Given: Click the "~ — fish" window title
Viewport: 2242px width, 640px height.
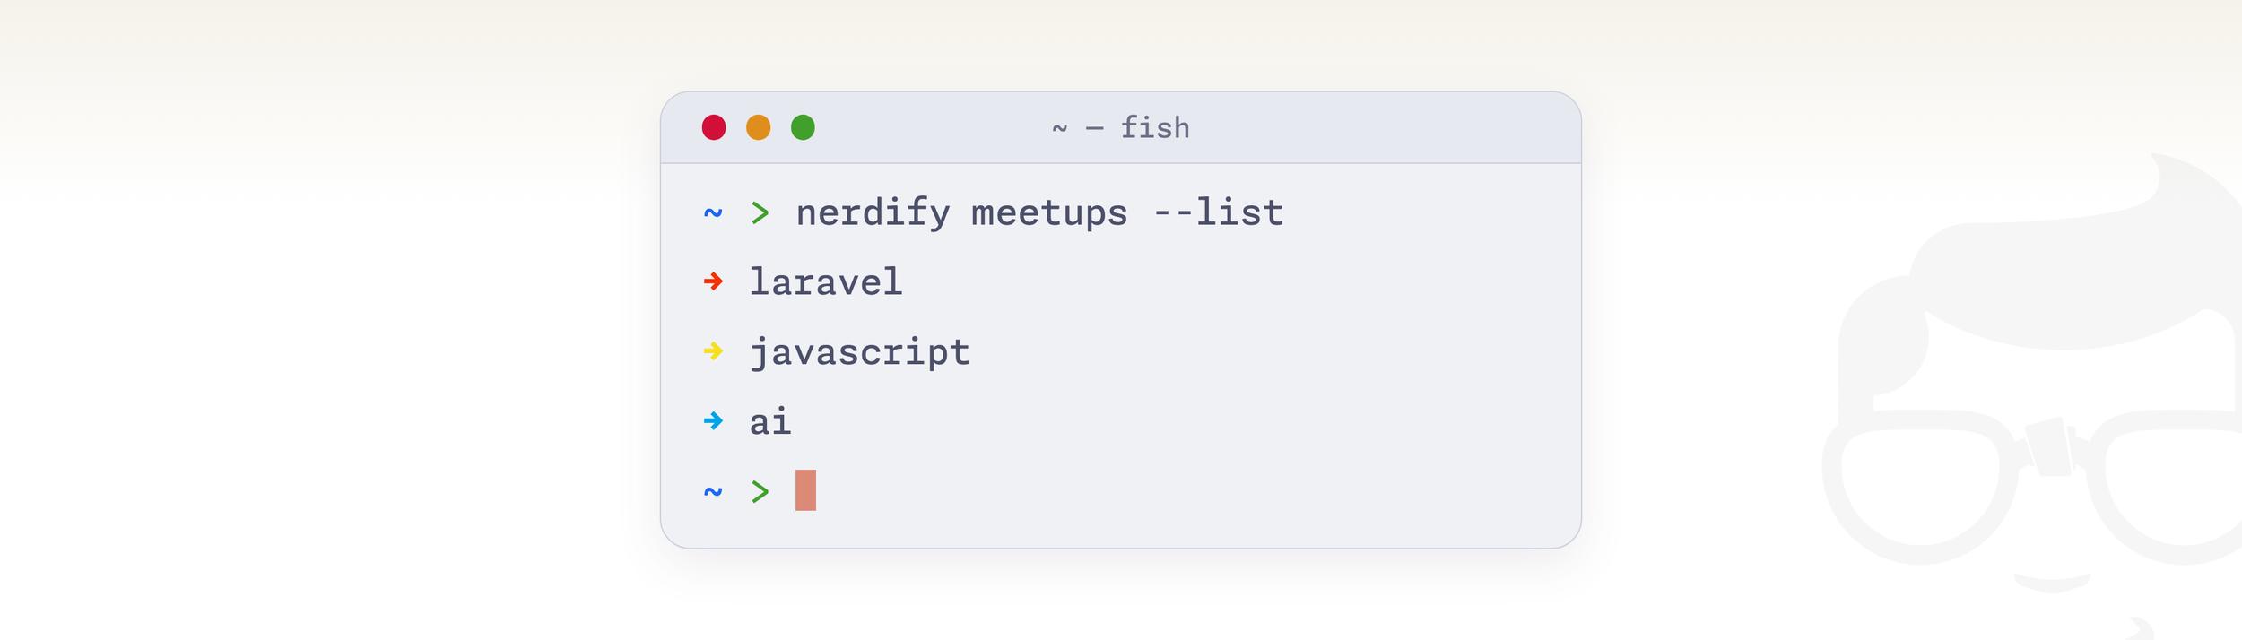Looking at the screenshot, I should (1121, 127).
